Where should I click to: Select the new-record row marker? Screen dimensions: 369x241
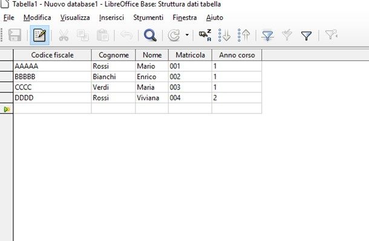(7, 109)
